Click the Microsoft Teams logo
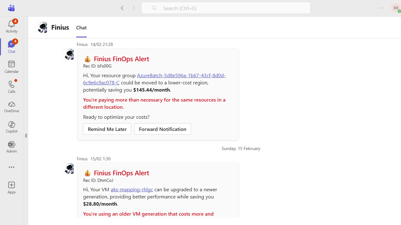 pyautogui.click(x=12, y=8)
